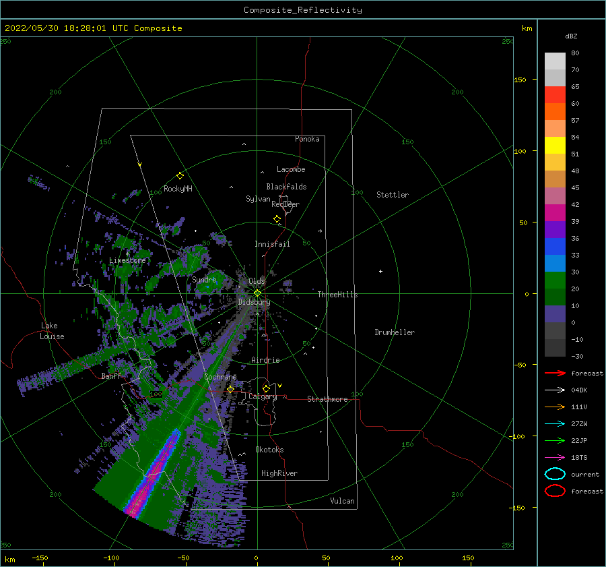Click the magenta 18TS arrow legend icon
The width and height of the screenshot is (606, 567).
[555, 458]
